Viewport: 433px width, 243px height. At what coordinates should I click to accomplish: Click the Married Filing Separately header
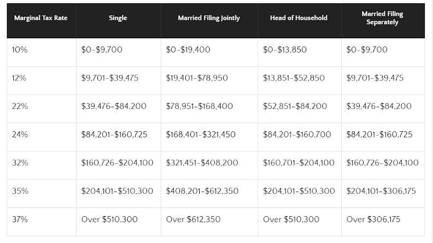383,18
